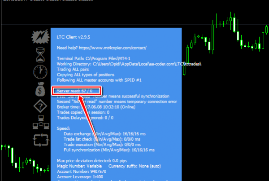Select 'Account Leverage: 1:400'
Screen dimensions: 269x181
(x=80, y=177)
